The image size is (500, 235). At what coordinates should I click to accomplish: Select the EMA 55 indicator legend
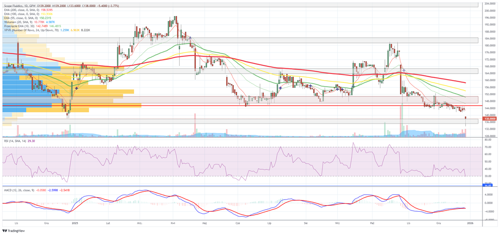click(x=20, y=18)
